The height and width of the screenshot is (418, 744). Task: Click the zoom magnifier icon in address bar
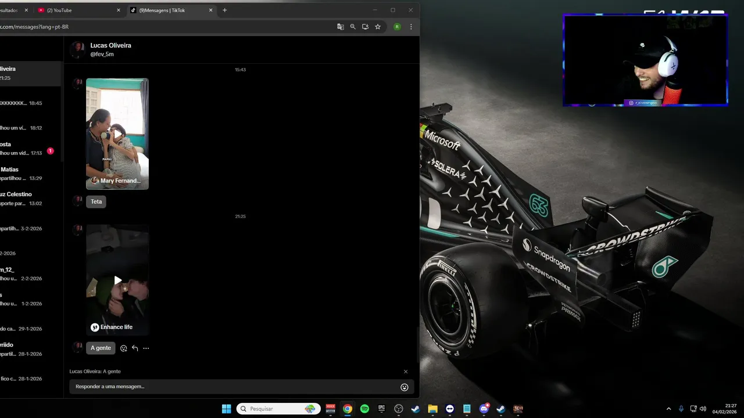click(x=353, y=27)
